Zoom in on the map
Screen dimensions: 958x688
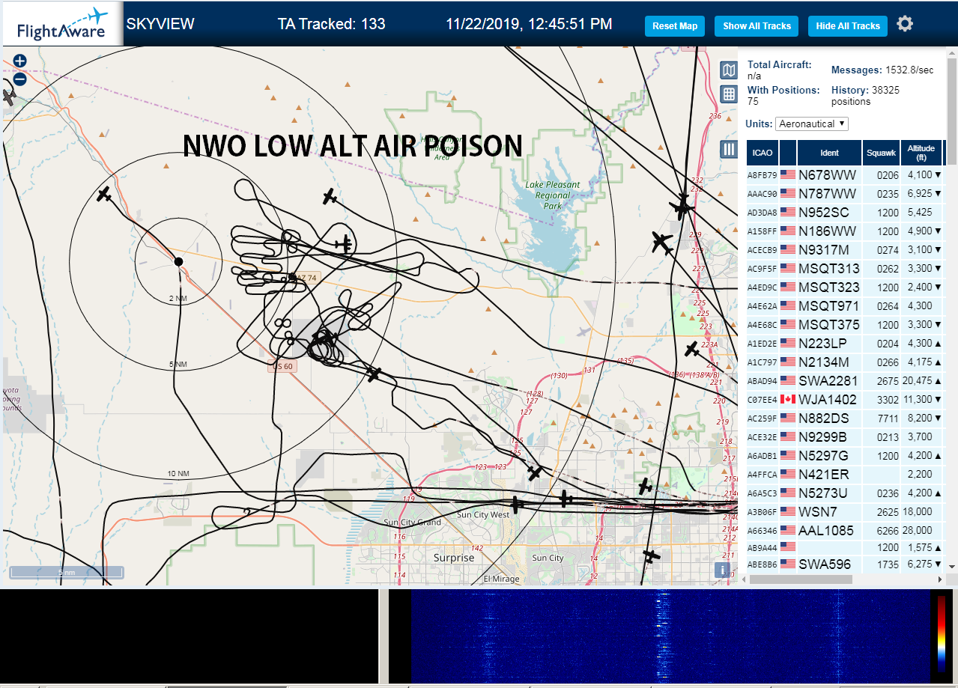[x=20, y=61]
